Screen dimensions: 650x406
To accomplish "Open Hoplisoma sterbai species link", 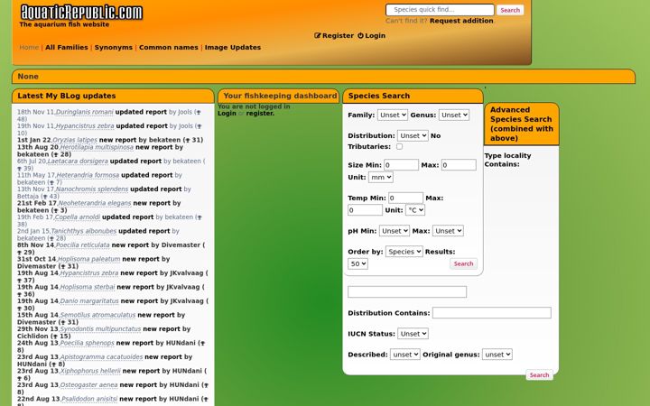I will (88, 288).
